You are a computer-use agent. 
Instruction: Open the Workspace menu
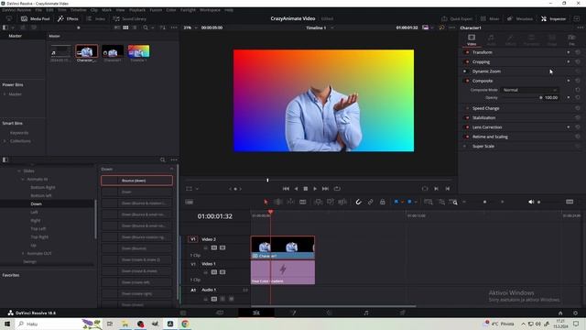coord(210,10)
